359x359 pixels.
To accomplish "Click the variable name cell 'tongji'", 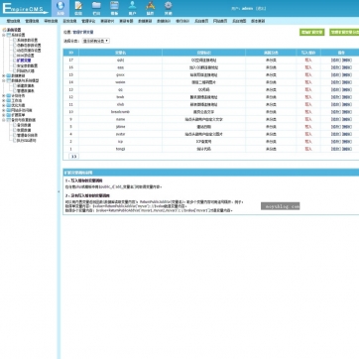I will tap(120, 149).
